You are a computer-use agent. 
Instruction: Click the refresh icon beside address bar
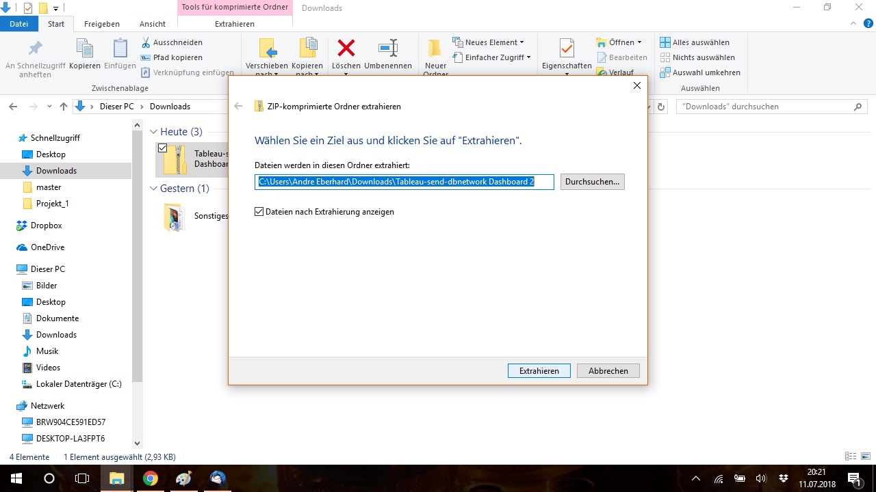[661, 107]
